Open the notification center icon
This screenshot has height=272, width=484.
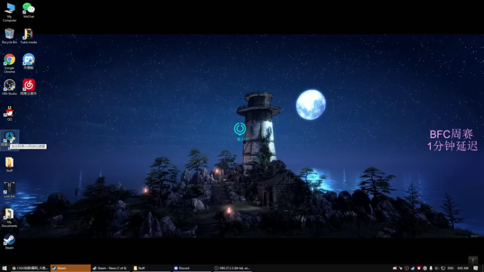(x=476, y=268)
